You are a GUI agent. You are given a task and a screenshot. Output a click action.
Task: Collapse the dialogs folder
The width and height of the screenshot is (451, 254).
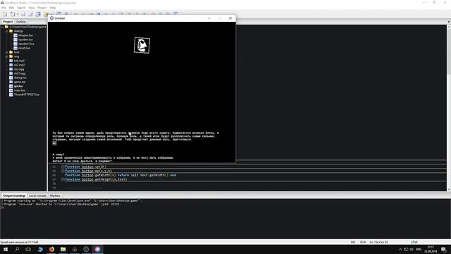click(x=7, y=31)
